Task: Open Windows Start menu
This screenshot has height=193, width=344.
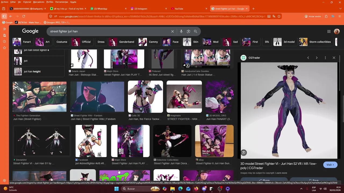Action: click(x=116, y=189)
